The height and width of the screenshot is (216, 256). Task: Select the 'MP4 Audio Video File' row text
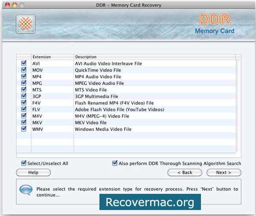point(98,77)
